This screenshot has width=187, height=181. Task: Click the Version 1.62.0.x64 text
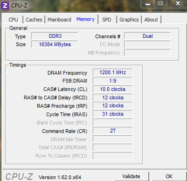tap(60, 177)
